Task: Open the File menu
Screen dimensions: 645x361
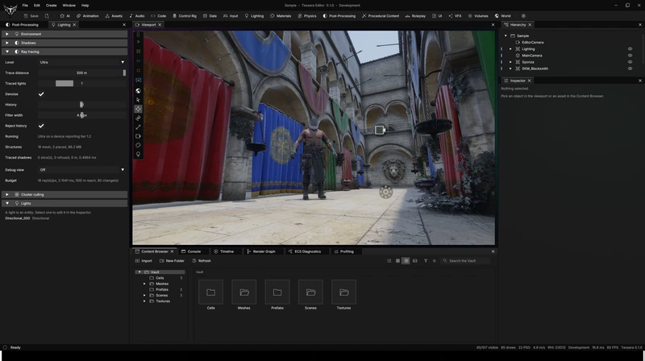Action: click(25, 6)
